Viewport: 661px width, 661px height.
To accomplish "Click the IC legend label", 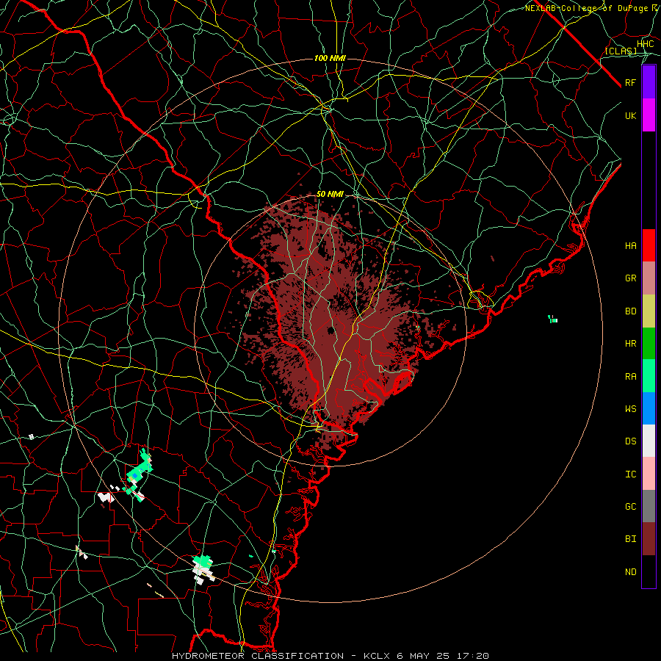I will [x=630, y=474].
